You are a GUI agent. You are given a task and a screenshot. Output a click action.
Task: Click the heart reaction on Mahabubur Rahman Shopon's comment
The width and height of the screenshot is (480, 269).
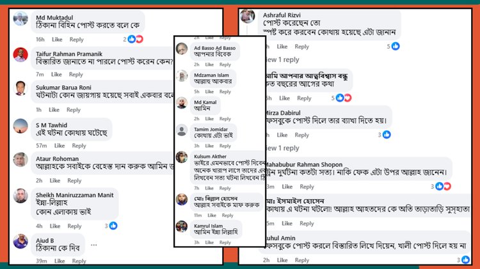point(447,186)
